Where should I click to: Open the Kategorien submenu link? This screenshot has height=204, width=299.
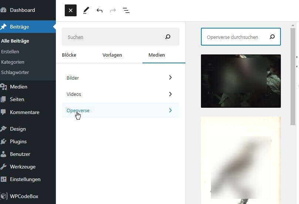click(x=13, y=62)
